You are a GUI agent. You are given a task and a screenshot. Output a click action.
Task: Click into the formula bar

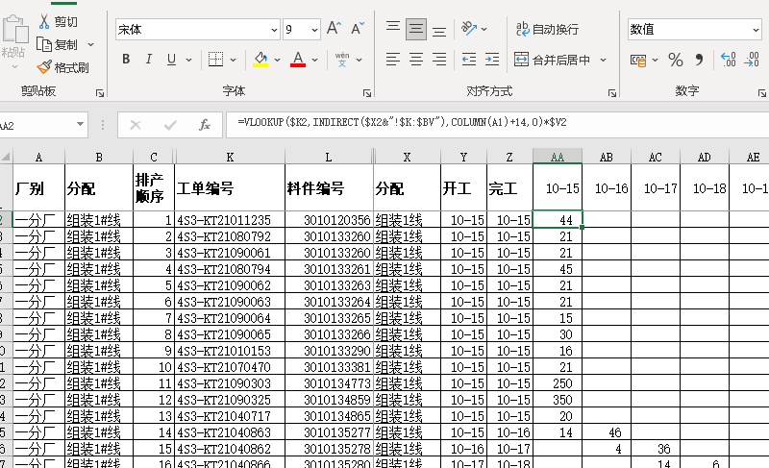[497, 124]
